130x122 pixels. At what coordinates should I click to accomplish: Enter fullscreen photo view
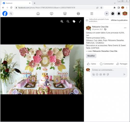(80, 21)
